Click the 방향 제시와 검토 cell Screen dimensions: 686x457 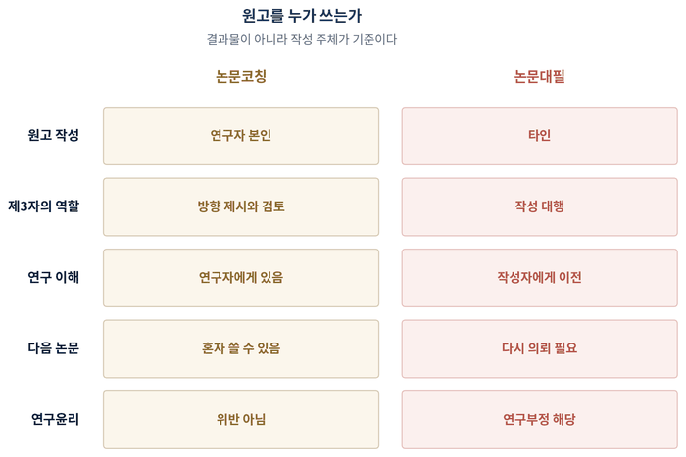pos(241,206)
